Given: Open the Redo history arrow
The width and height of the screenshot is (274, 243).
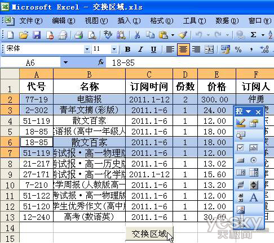Looking at the screenshot, I should point(227,35).
